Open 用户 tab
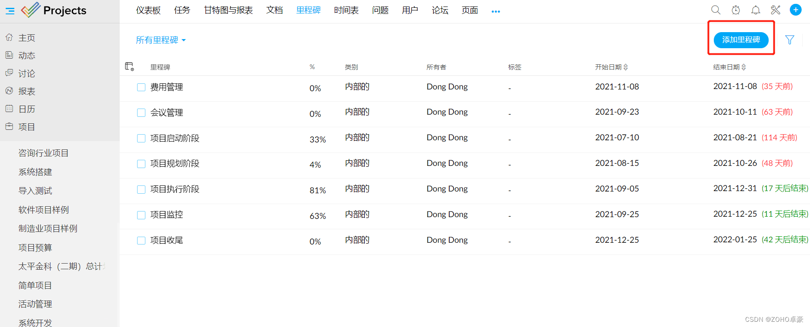810x327 pixels. [410, 10]
